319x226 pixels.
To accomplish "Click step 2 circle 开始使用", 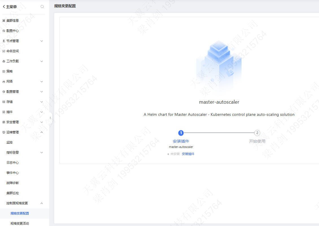I will coord(257,133).
